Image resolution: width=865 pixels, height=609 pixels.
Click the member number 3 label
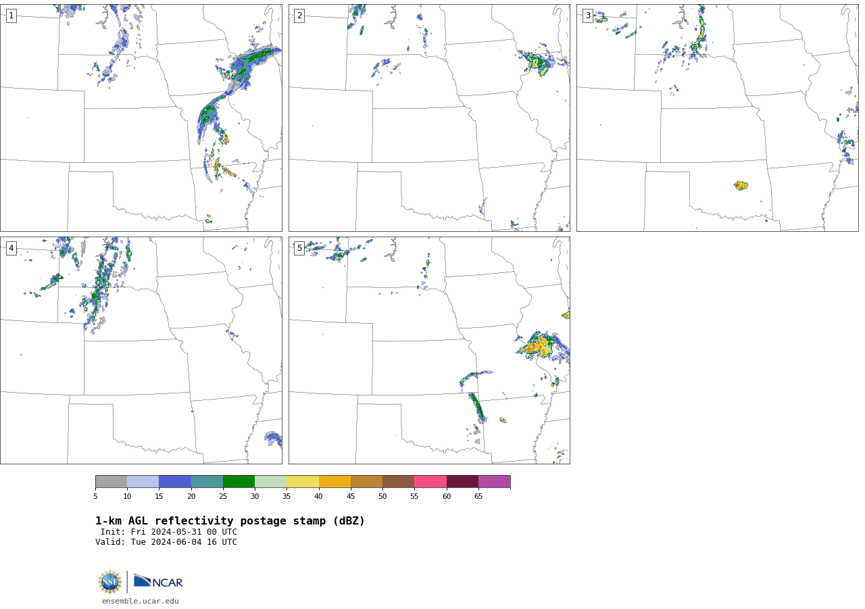[588, 16]
